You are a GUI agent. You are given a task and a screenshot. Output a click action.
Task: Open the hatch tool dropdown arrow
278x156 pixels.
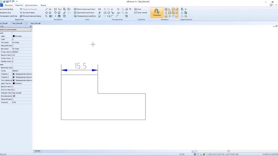tap(53, 16)
